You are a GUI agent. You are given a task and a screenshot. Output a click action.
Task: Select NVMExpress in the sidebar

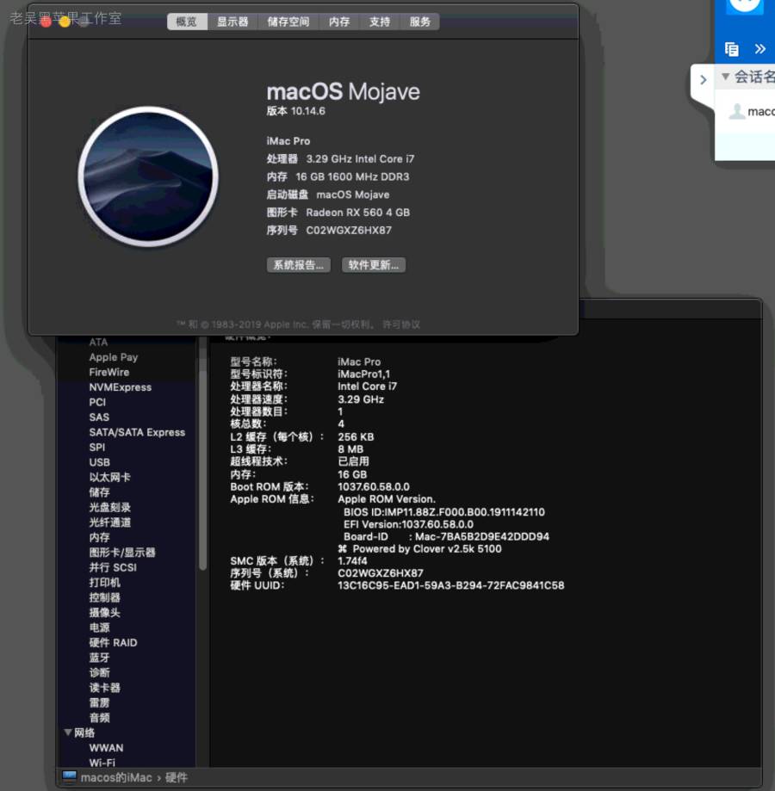[120, 387]
